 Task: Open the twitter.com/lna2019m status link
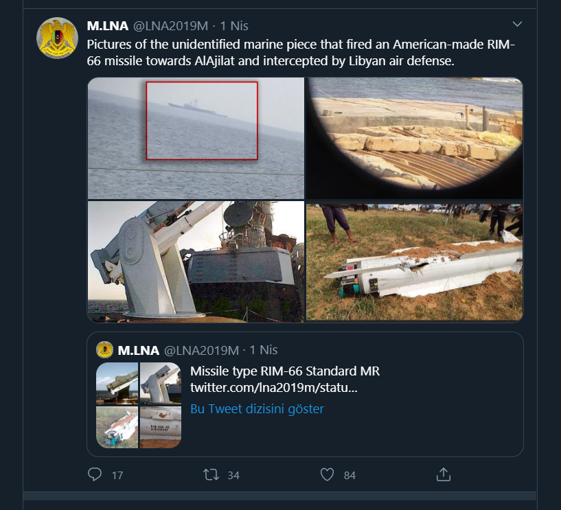pos(274,389)
